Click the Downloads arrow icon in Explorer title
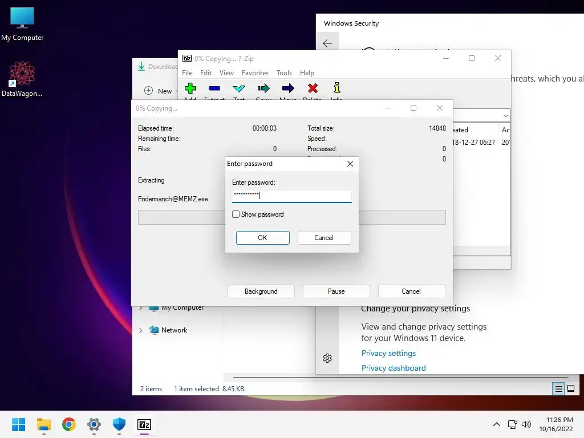584x438 pixels. pyautogui.click(x=141, y=67)
